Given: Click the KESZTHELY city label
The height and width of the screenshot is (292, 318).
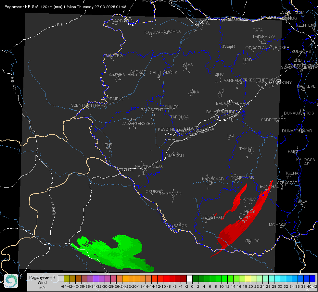Looking at the screenshot, I should (169, 129).
